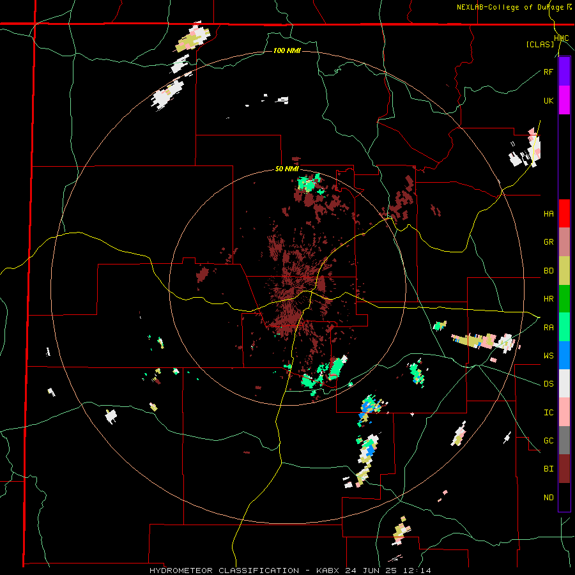This screenshot has height=575, width=575.
Task: Click the ND legend label
Action: click(x=548, y=498)
